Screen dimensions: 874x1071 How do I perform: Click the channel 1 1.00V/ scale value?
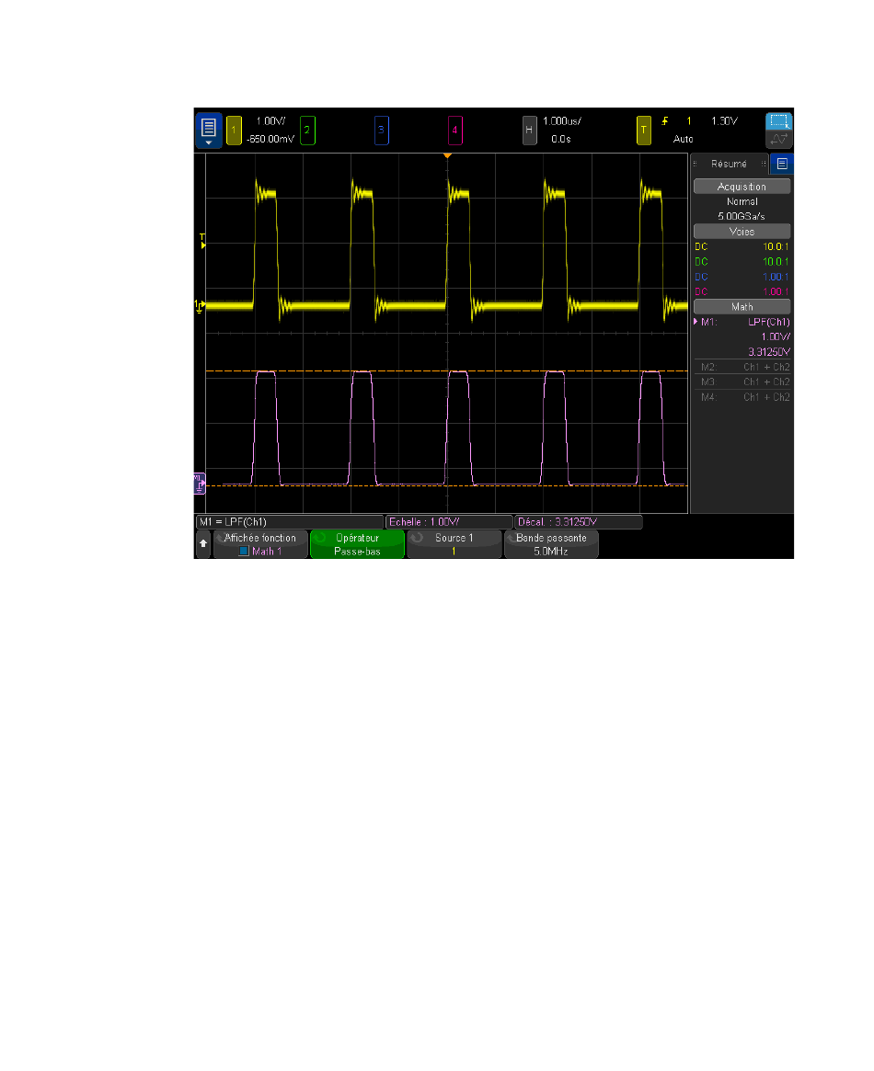270,121
